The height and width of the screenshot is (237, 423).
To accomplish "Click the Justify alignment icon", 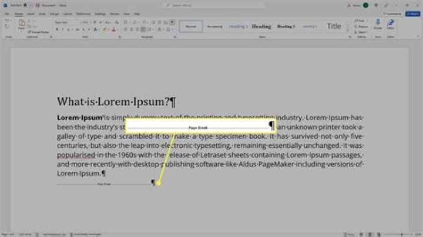I will 143,29.
